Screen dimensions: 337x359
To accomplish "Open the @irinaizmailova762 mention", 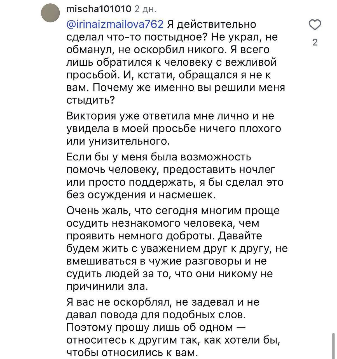I will pos(115,24).
